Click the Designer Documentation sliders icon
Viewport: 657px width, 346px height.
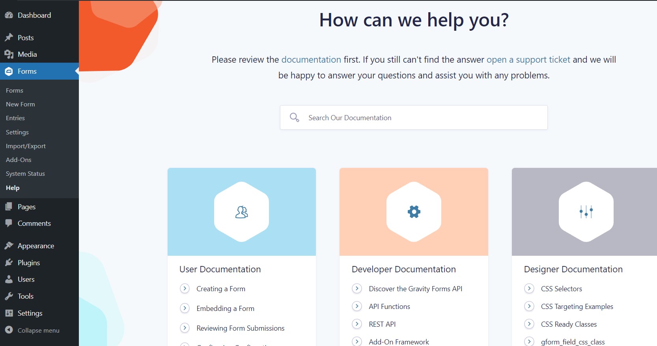tap(586, 212)
